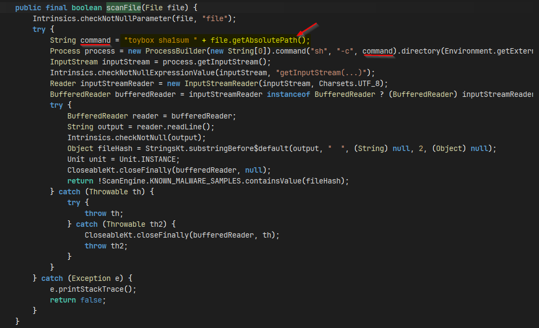Click containsValue(fileHash) call
The width and height of the screenshot is (539, 328).
point(295,181)
